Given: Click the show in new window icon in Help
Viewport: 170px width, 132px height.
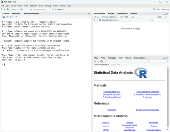Looking at the screenshot, I should [x=106, y=61].
